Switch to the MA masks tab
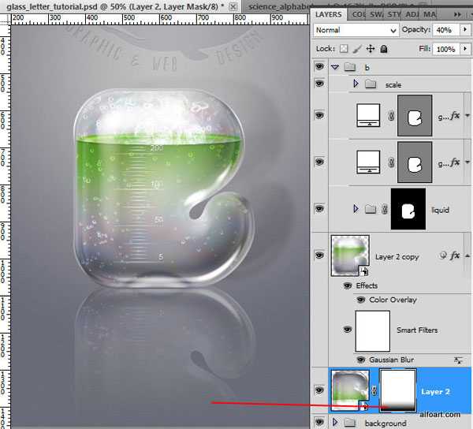Screen dimensions: 473x429 pos(429,14)
